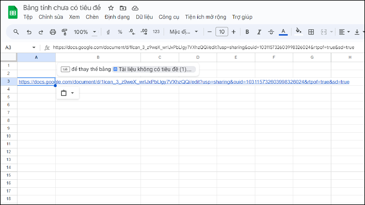
Task: Activate the paint format tool
Action: coord(65,32)
